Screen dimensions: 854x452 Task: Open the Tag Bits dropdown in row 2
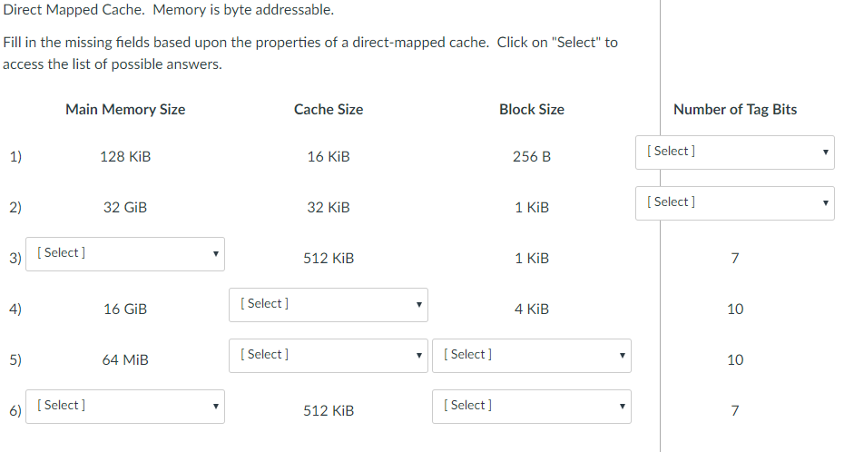coord(734,203)
